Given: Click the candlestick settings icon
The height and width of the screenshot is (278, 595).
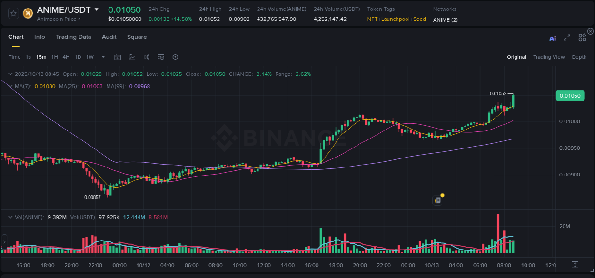Looking at the screenshot, I should 147,57.
